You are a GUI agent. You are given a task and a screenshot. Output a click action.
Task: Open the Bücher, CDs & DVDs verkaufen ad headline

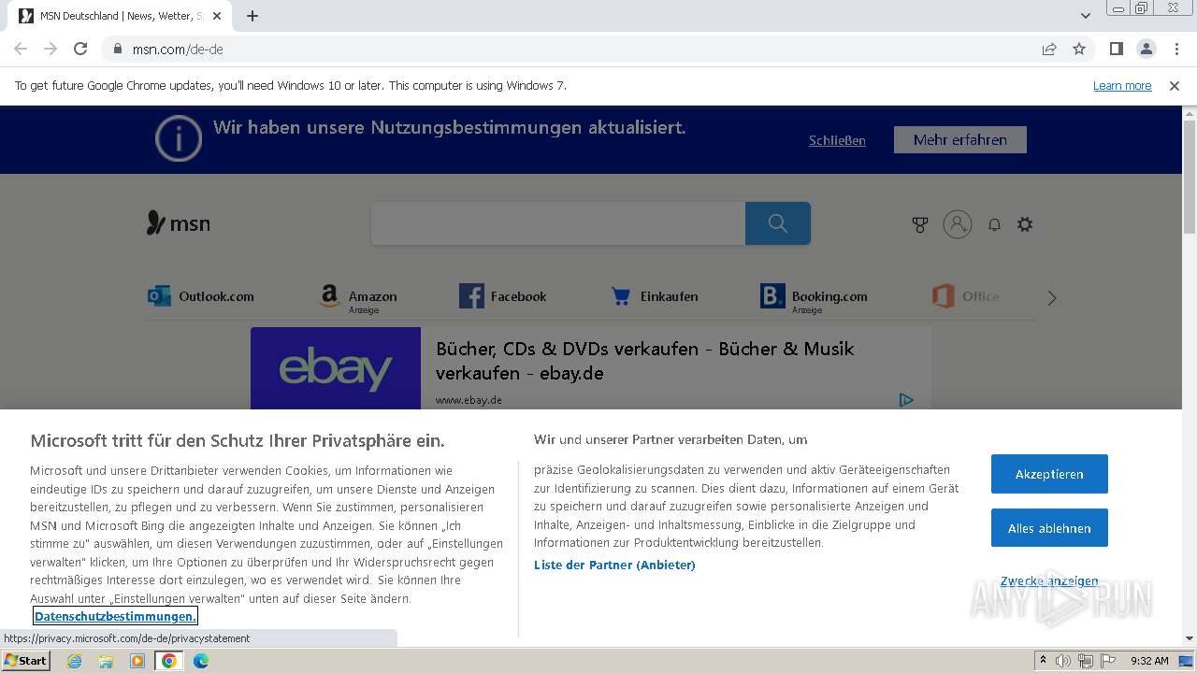tap(645, 361)
